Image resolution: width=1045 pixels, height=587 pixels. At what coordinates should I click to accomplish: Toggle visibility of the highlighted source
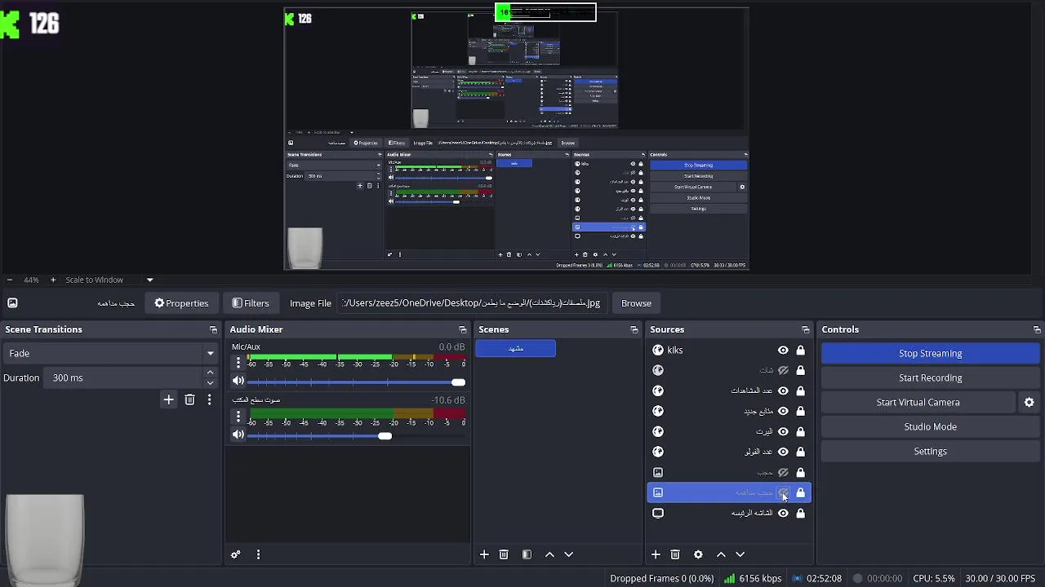point(783,492)
